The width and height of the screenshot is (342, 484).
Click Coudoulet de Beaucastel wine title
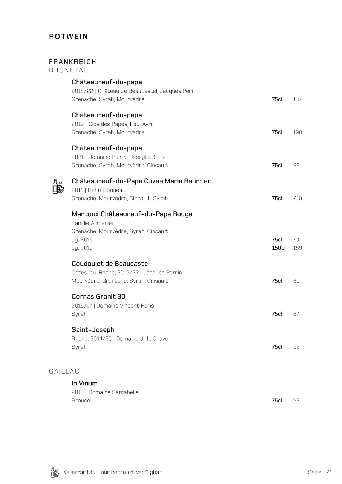tap(111, 264)
